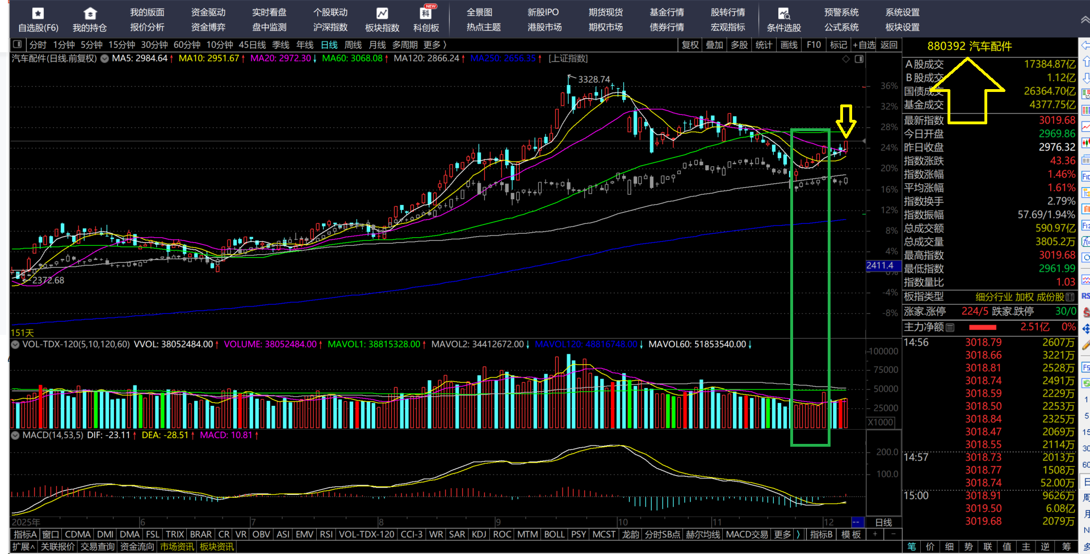Click the list icon beside 主力净额

950,327
